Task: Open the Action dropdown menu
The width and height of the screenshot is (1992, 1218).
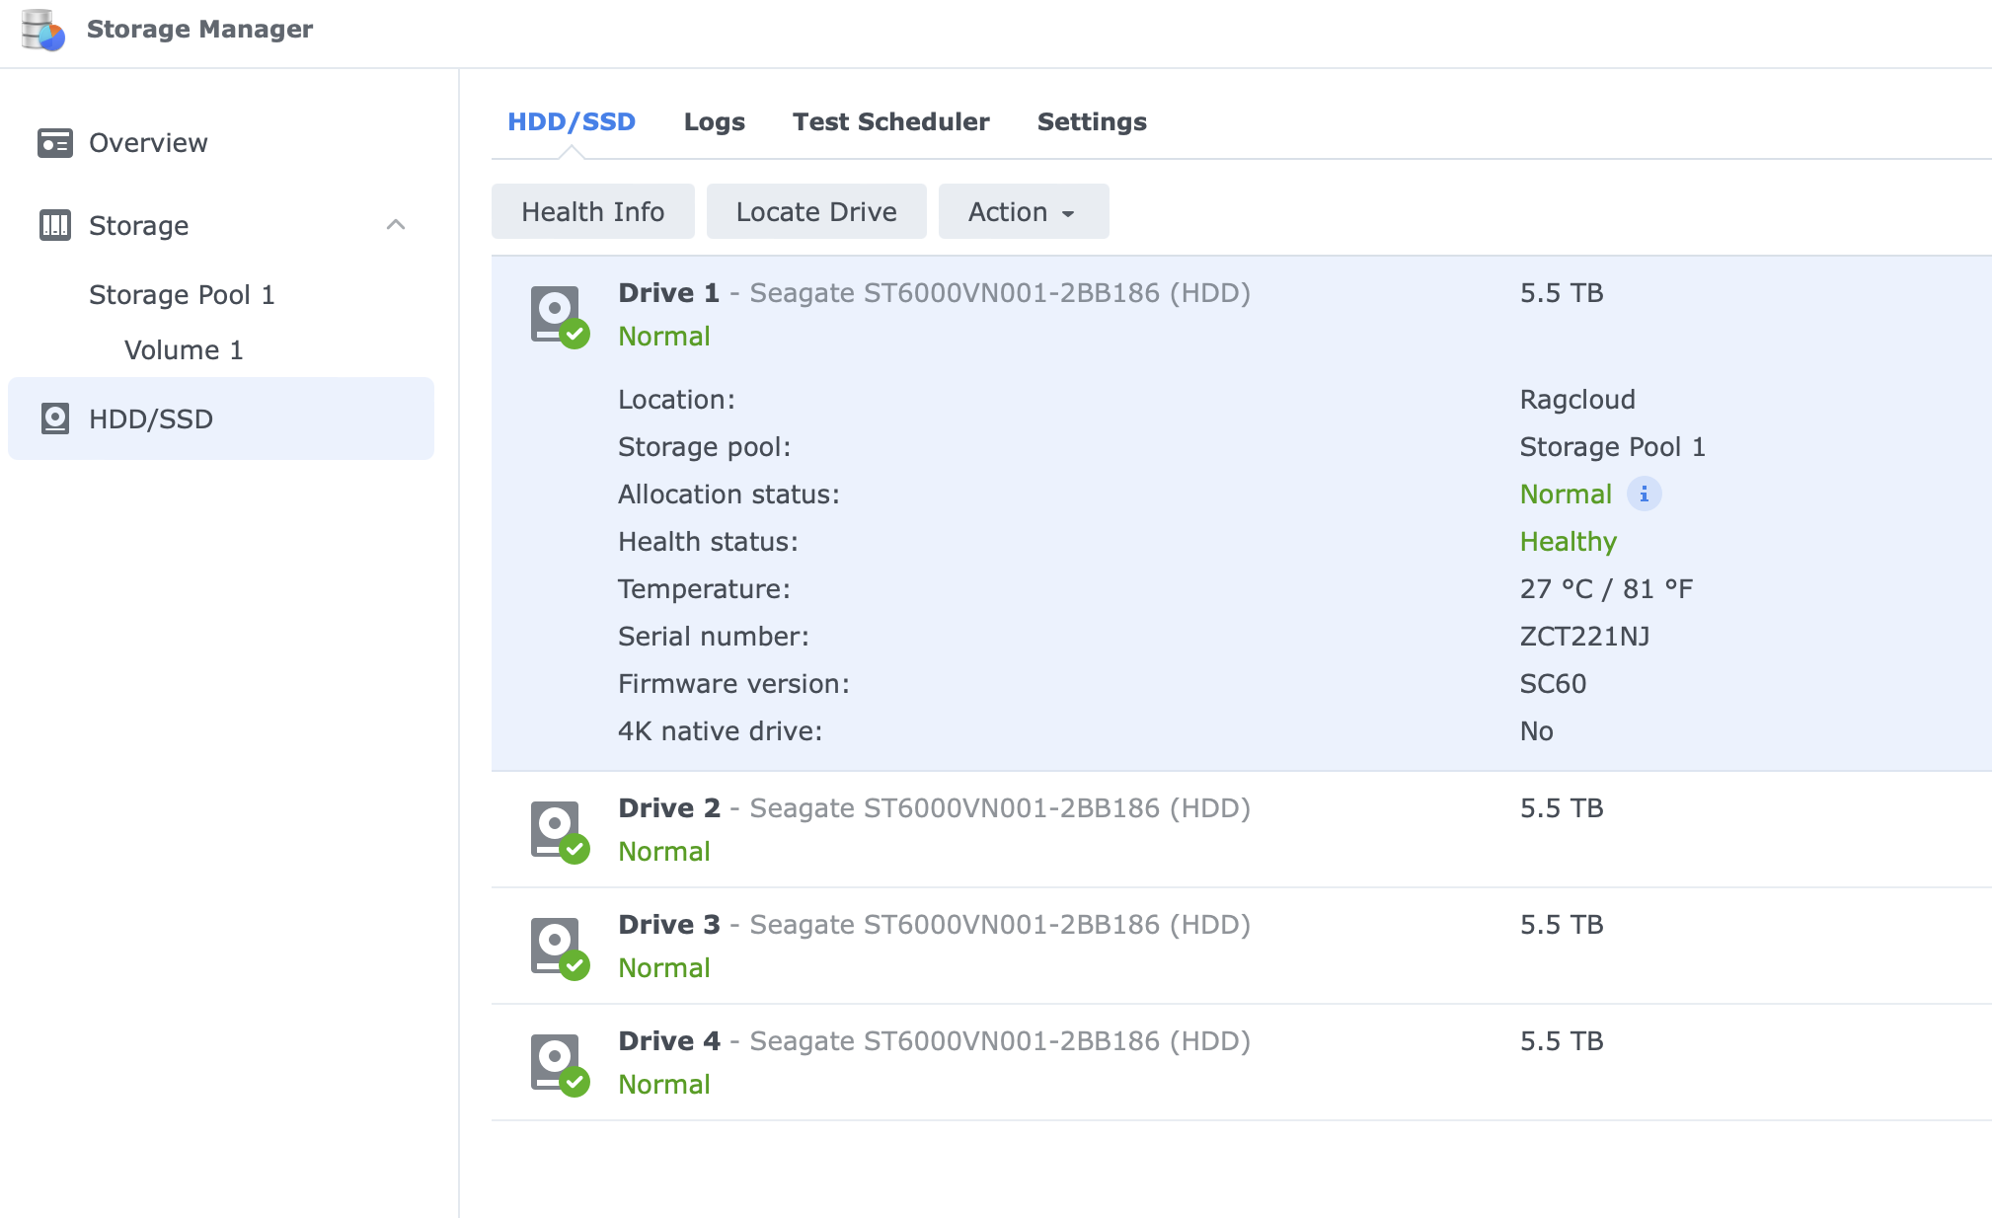Action: [1022, 210]
